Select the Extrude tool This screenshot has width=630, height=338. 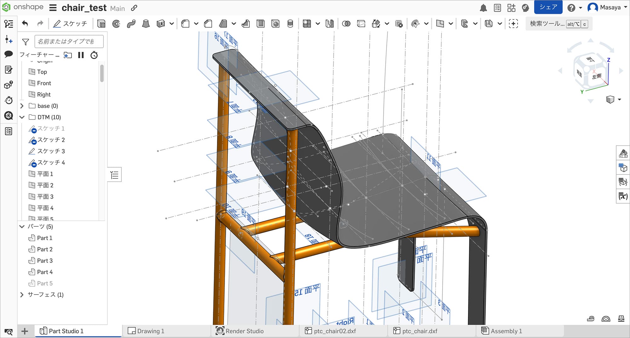(x=101, y=24)
